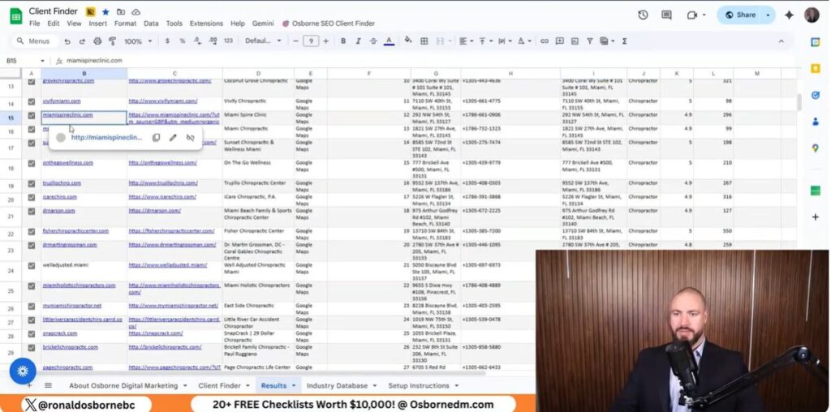Toggle checkbox for drnarson.com row
The width and height of the screenshot is (831, 412).
(x=32, y=211)
